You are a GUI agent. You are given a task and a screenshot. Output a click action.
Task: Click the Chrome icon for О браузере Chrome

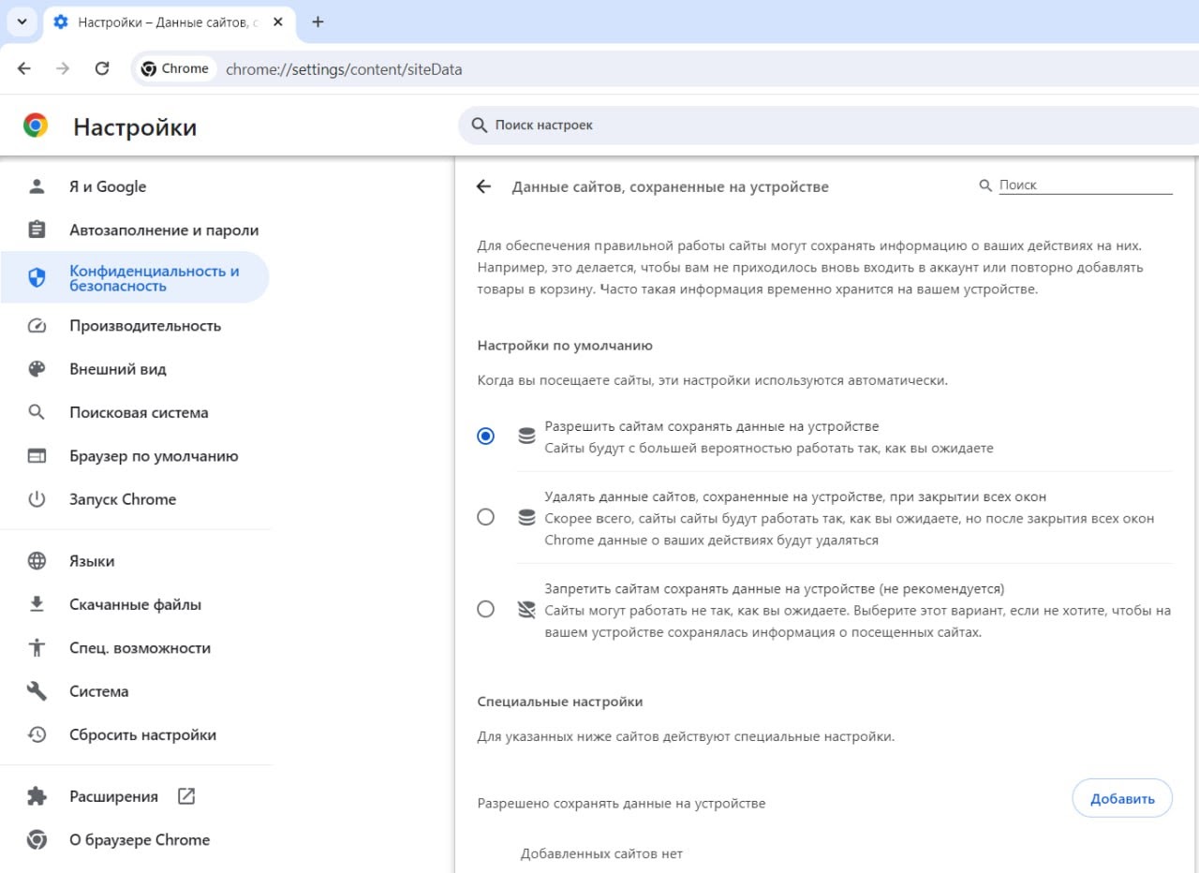pos(37,839)
